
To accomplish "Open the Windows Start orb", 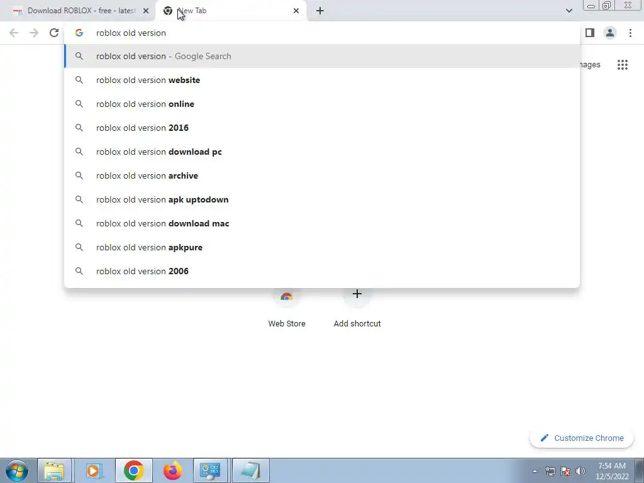I will click(x=17, y=470).
